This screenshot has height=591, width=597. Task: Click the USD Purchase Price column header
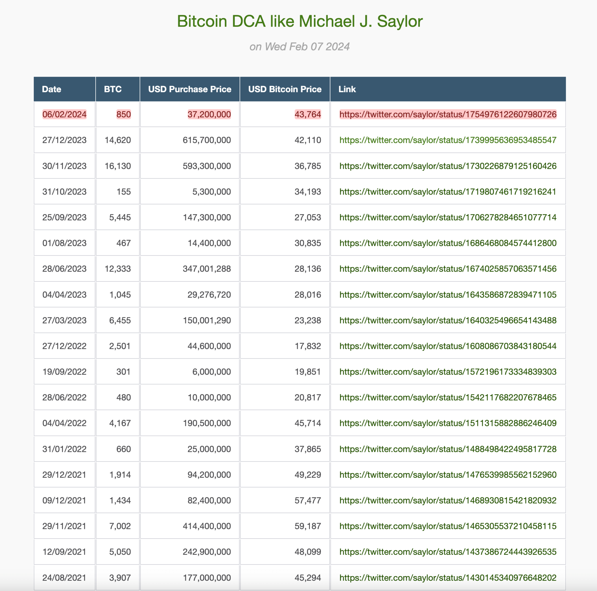190,89
